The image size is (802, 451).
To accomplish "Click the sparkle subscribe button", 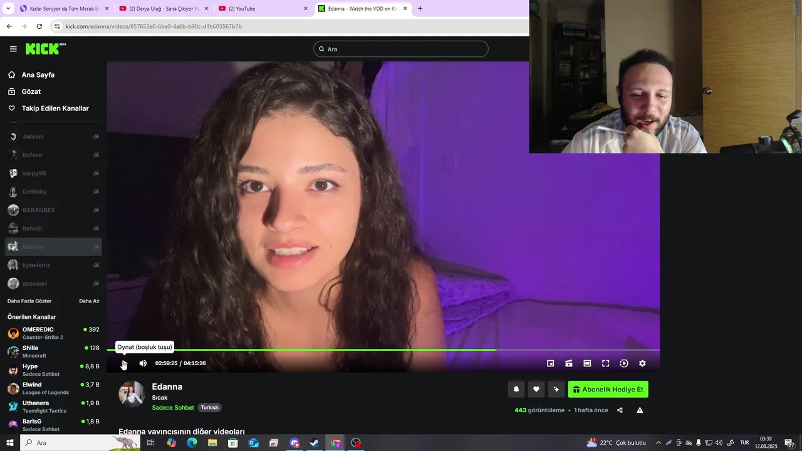I will (x=556, y=389).
